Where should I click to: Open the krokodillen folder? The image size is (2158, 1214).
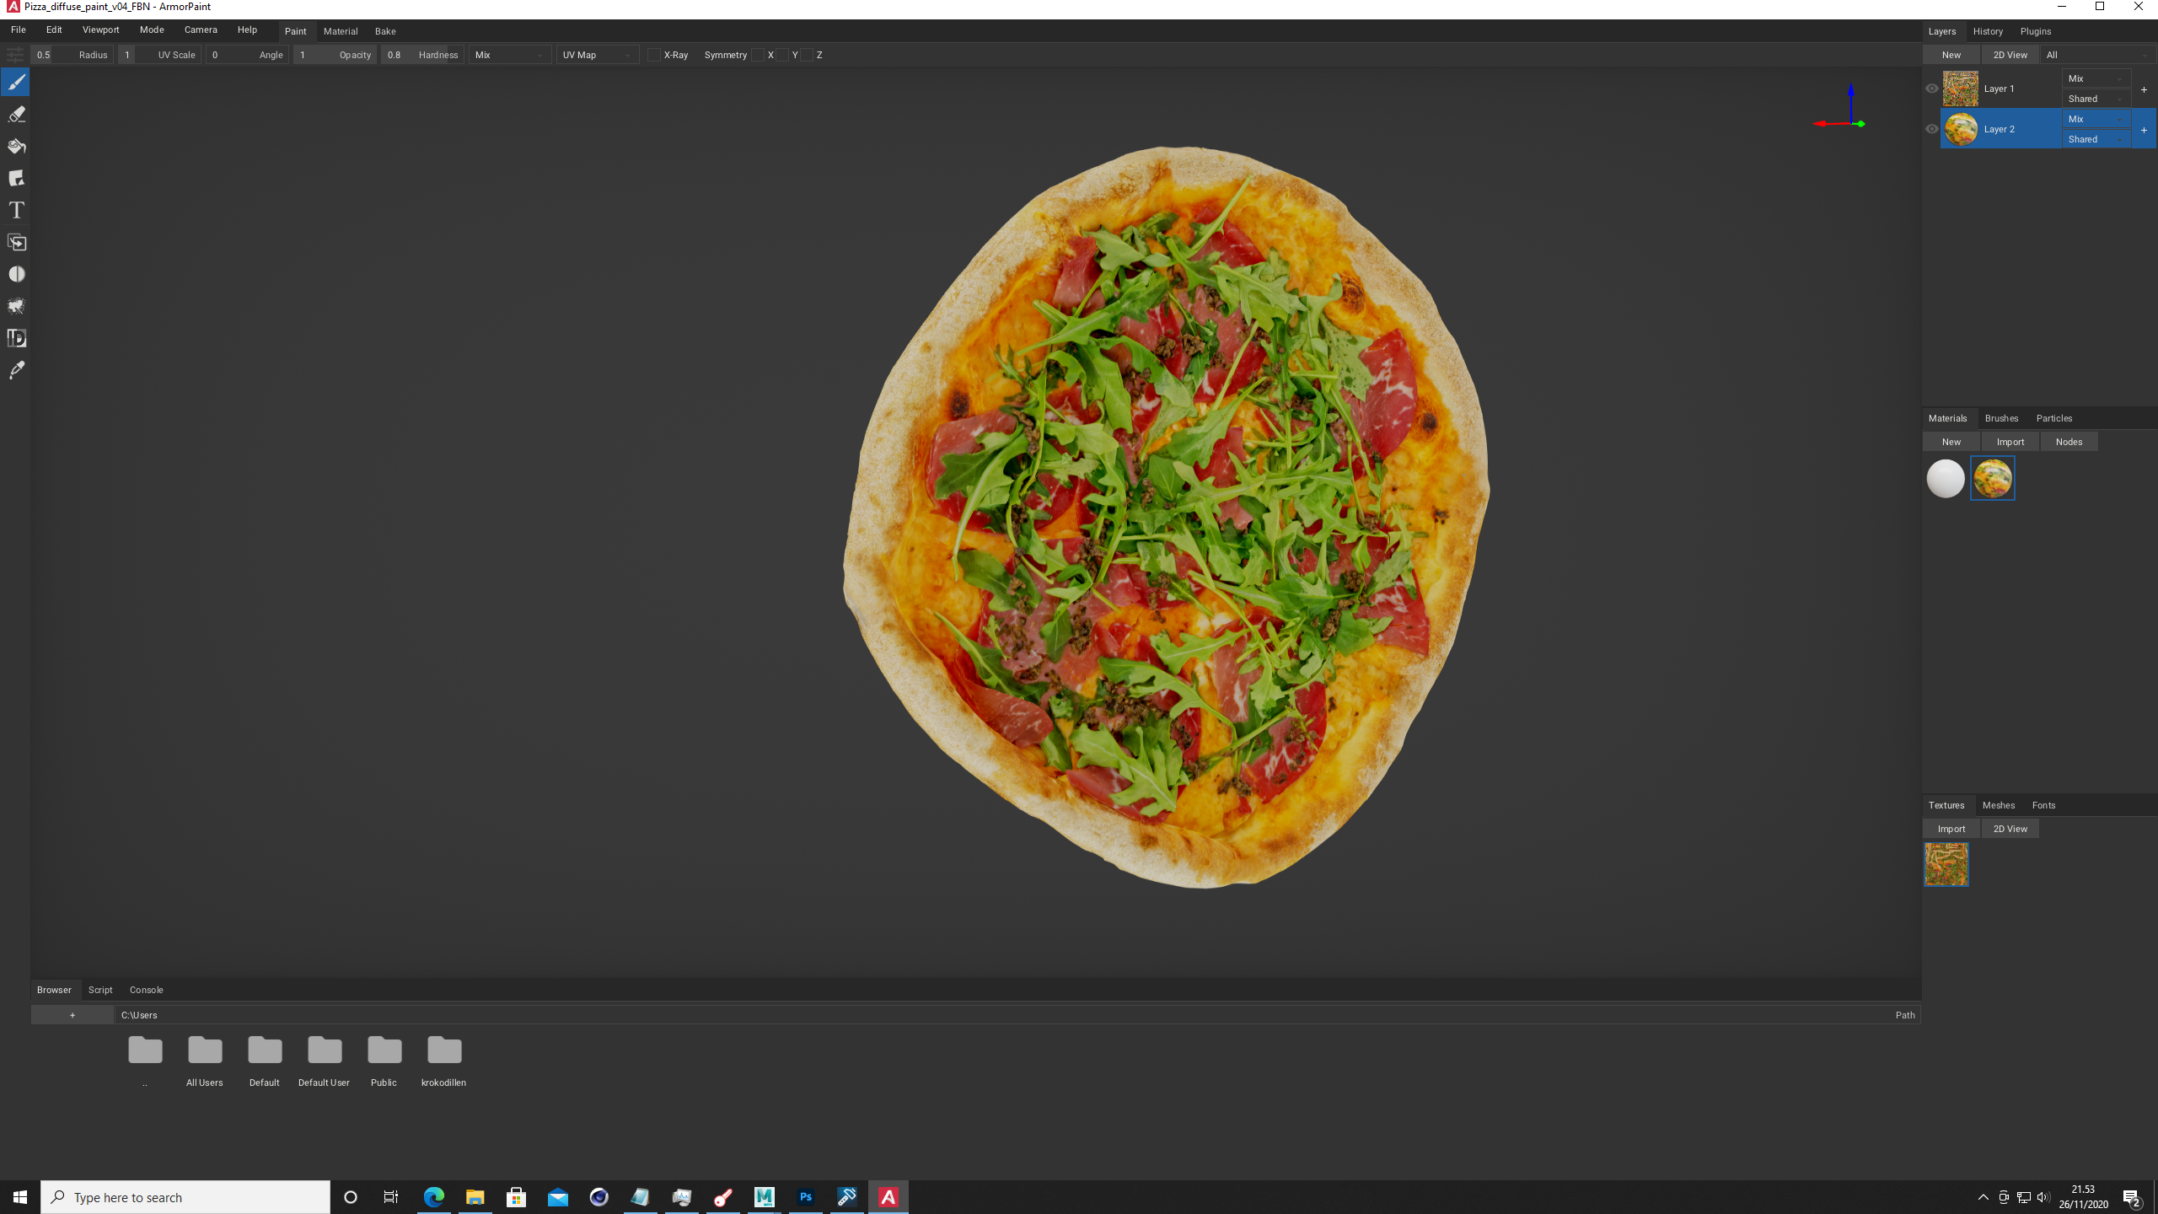pyautogui.click(x=443, y=1061)
